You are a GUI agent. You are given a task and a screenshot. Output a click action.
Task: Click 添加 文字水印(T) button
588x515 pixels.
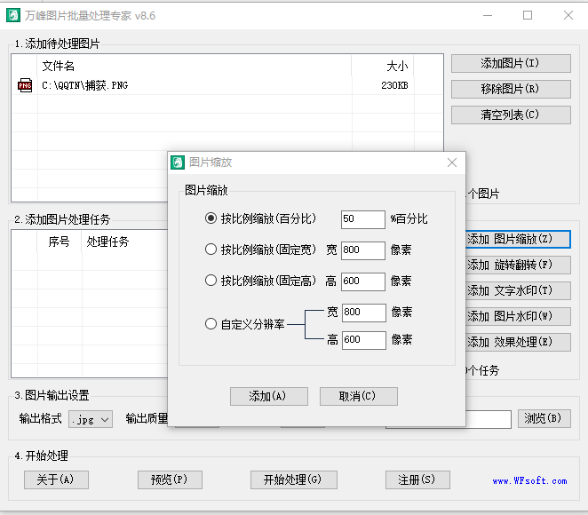coord(518,290)
